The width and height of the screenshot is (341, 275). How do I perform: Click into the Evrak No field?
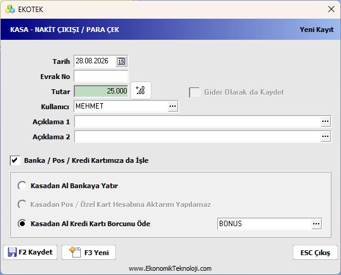[x=101, y=76]
